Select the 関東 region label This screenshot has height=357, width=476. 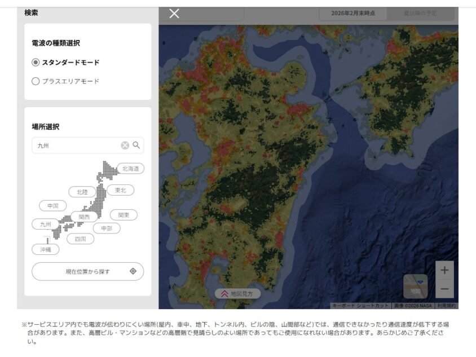tap(124, 215)
